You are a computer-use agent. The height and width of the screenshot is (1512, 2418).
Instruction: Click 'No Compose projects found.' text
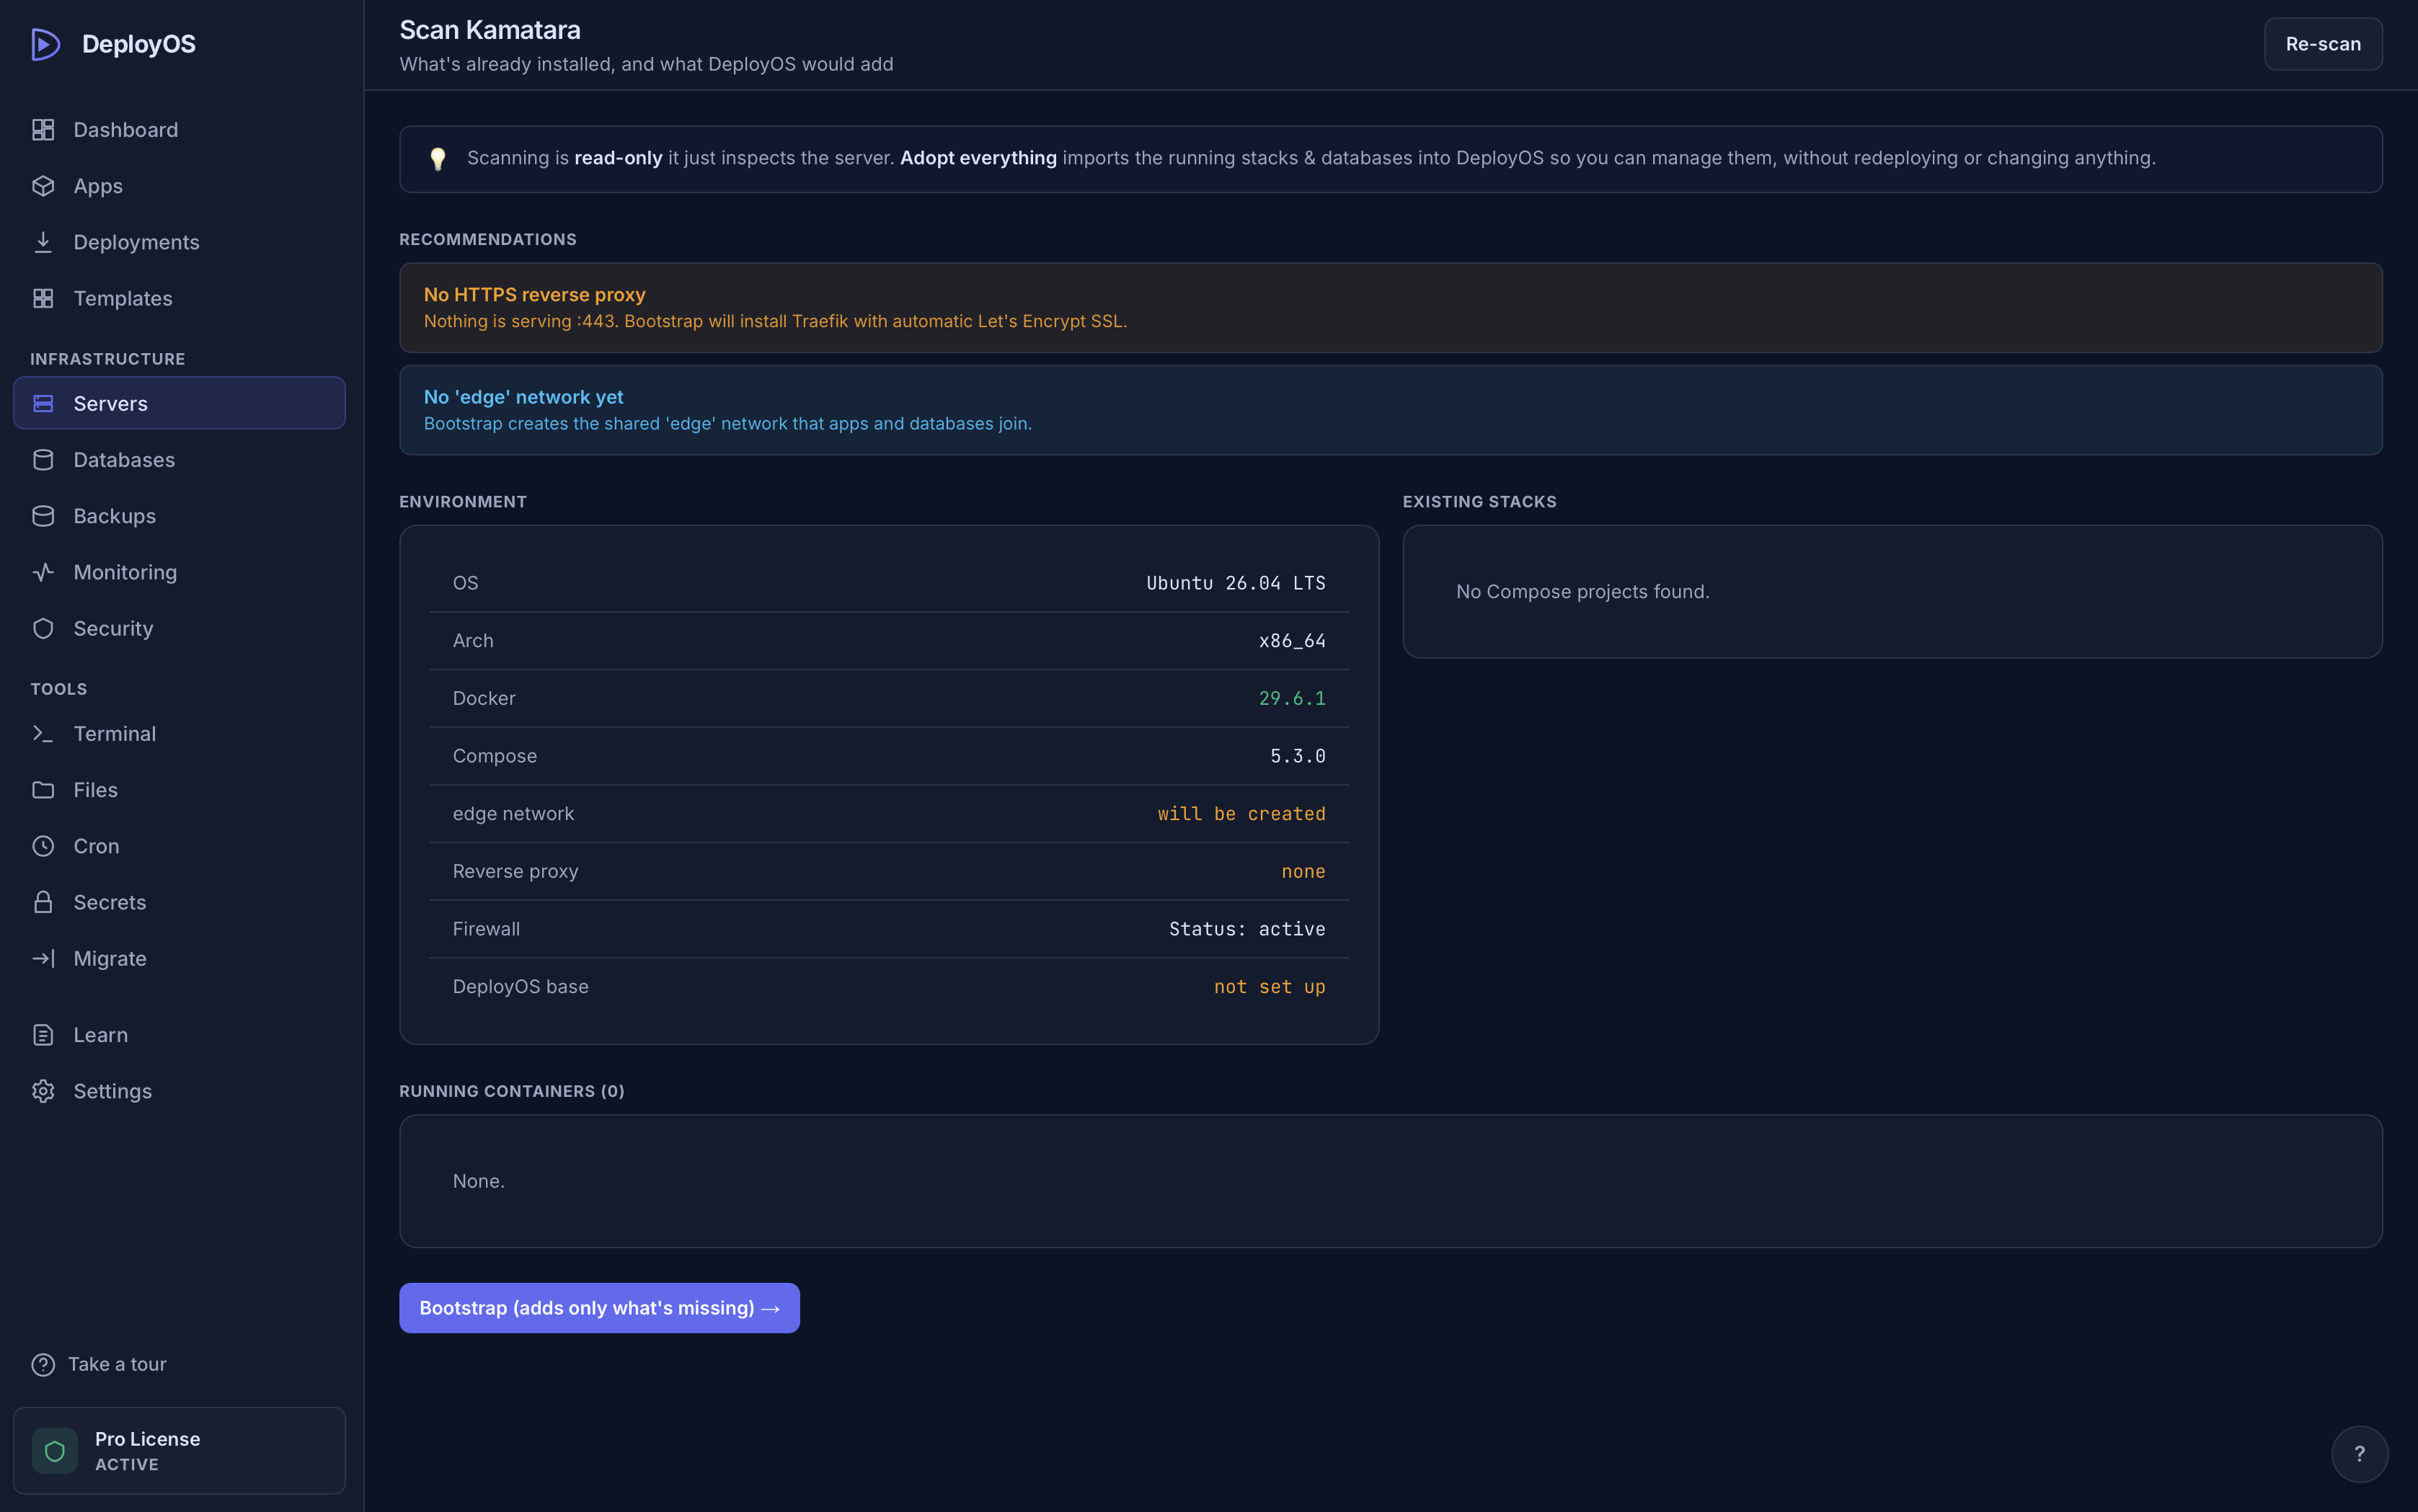click(1582, 592)
